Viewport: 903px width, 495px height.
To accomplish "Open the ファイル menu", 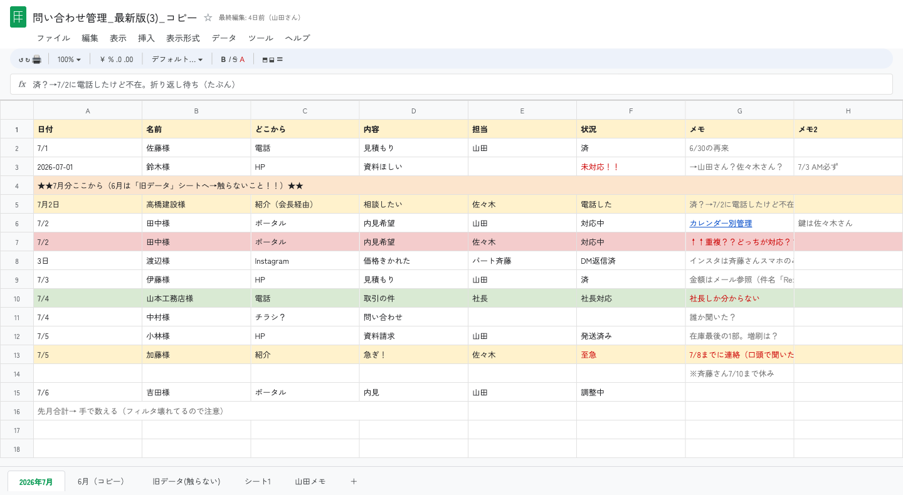I will (x=53, y=38).
